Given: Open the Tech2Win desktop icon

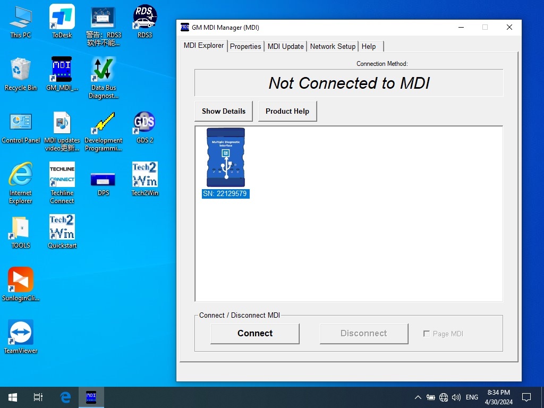Looking at the screenshot, I should click(144, 175).
